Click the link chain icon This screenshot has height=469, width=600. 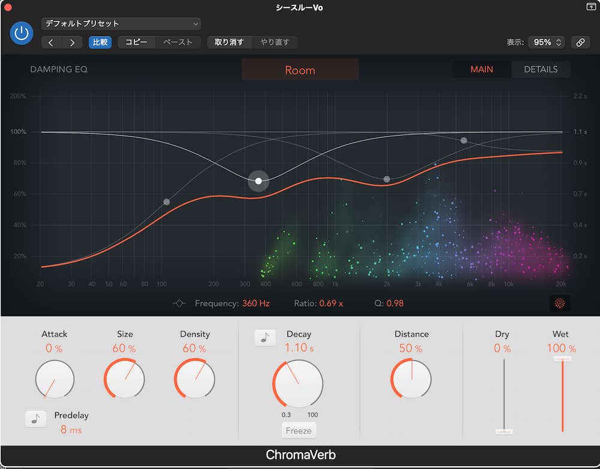(580, 43)
